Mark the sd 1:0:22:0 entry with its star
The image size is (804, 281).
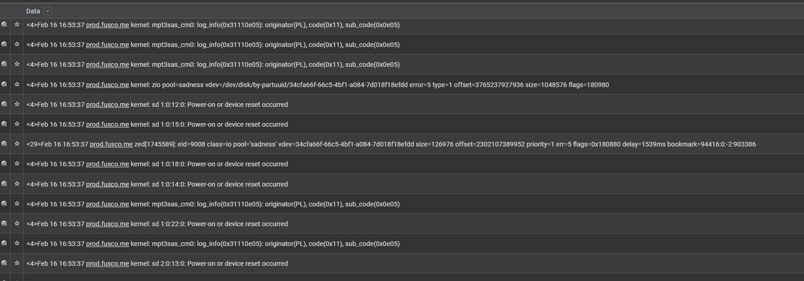pyautogui.click(x=17, y=223)
